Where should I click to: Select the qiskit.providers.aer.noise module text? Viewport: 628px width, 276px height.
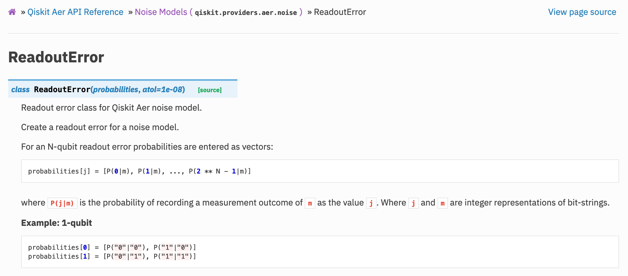click(245, 12)
